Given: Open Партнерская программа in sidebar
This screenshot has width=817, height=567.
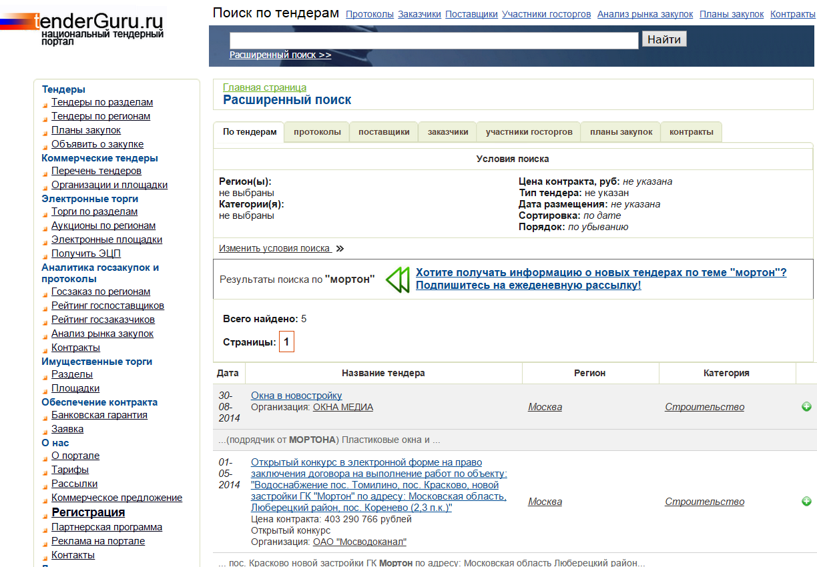Looking at the screenshot, I should tap(107, 527).
